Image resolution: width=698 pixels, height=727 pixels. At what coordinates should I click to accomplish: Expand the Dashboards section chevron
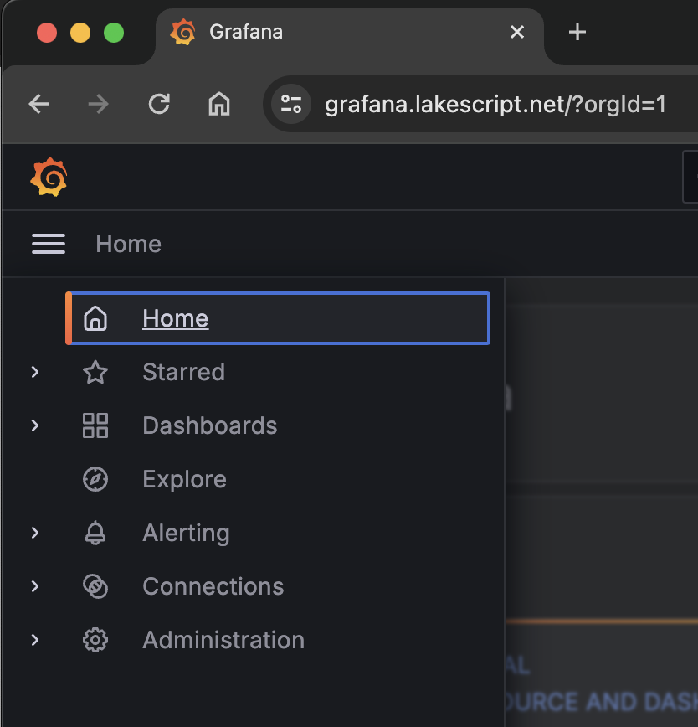(35, 425)
